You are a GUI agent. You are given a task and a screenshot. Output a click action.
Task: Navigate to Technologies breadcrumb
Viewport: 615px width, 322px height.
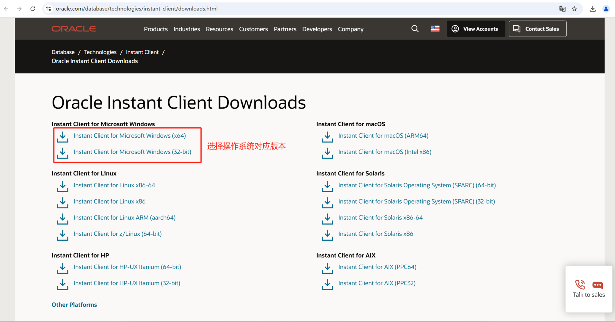tap(100, 52)
